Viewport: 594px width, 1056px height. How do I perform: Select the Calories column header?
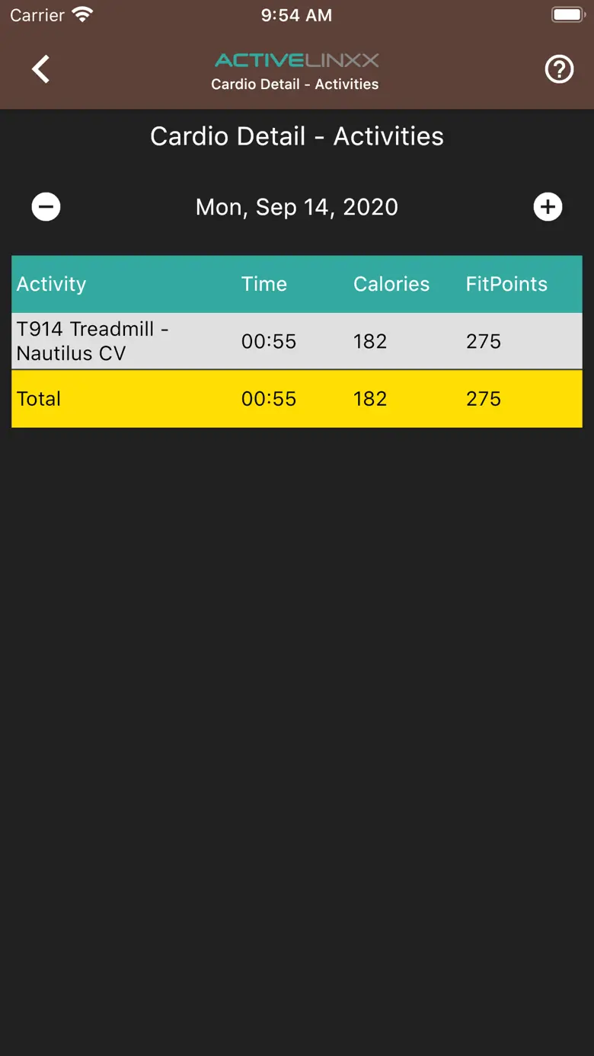coord(391,284)
